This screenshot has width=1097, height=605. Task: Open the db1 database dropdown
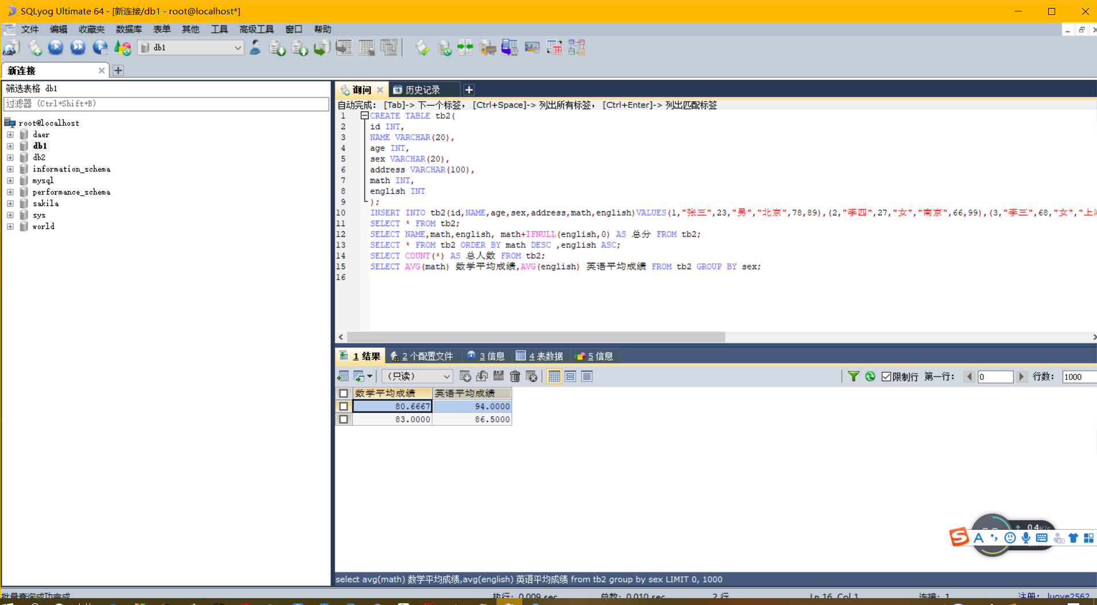(x=192, y=48)
